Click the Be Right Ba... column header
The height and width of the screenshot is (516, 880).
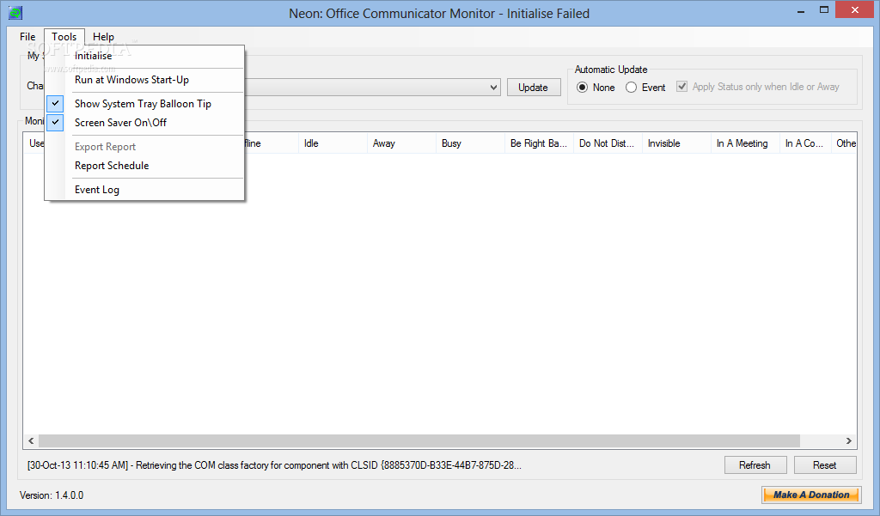pyautogui.click(x=539, y=143)
